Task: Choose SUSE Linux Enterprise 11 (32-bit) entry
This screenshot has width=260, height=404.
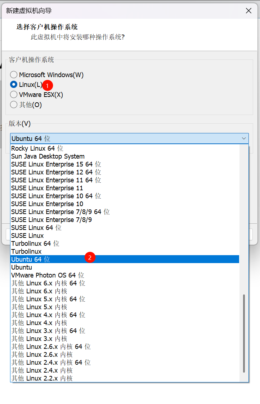Action: coord(125,188)
